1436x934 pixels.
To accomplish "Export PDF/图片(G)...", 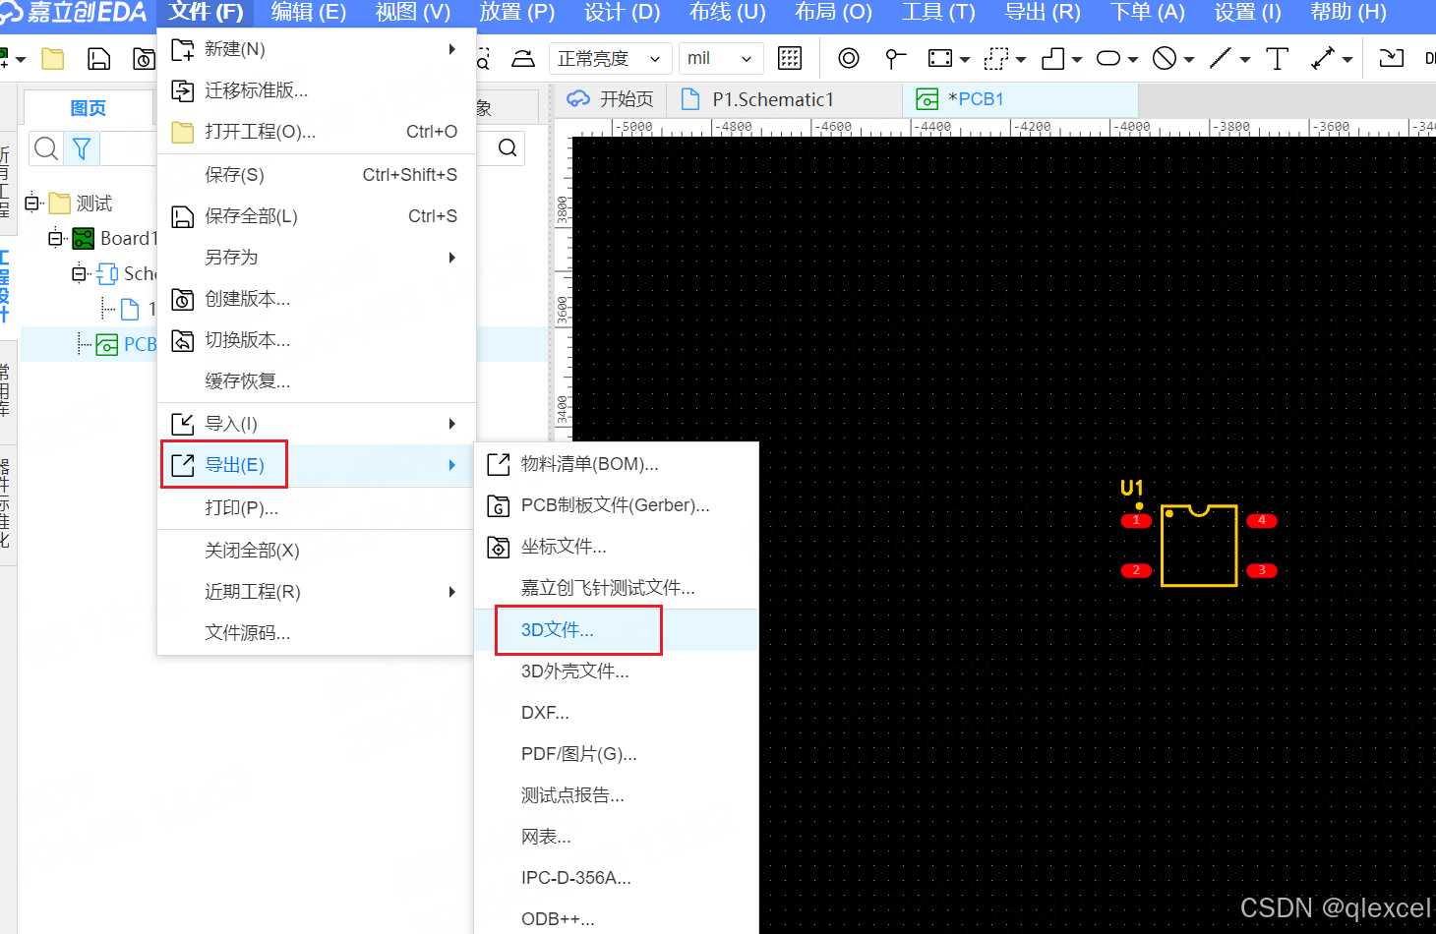I will coord(617,754).
